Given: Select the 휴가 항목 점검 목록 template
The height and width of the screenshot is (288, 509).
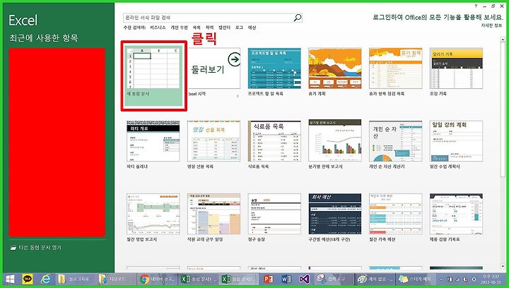Looking at the screenshot, I should tap(396, 68).
